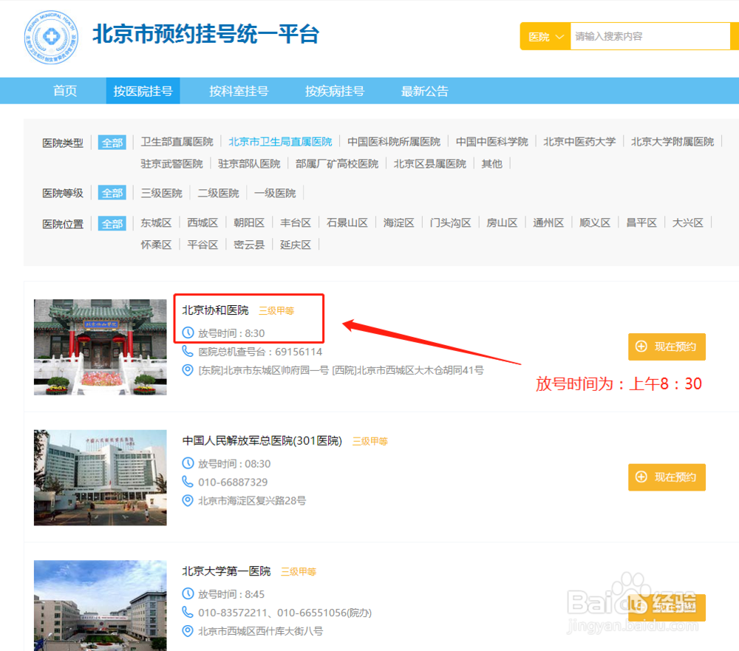Filter by 北京中医药大学
The height and width of the screenshot is (651, 739).
click(x=579, y=142)
